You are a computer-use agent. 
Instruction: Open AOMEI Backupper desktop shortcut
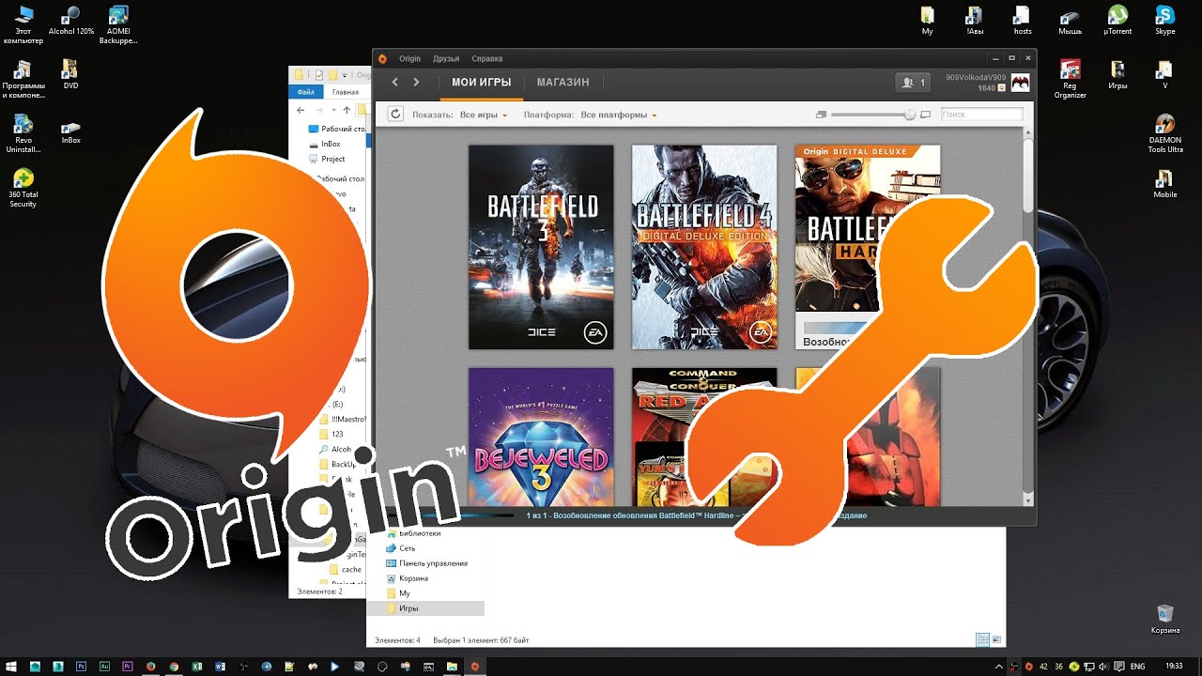118,25
